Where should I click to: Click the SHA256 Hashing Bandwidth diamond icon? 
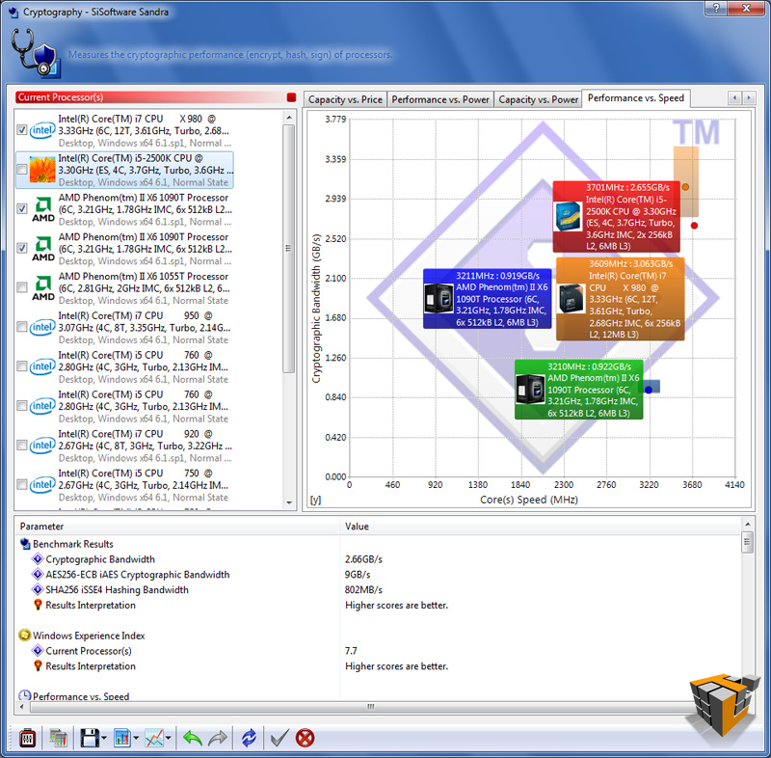click(x=38, y=589)
